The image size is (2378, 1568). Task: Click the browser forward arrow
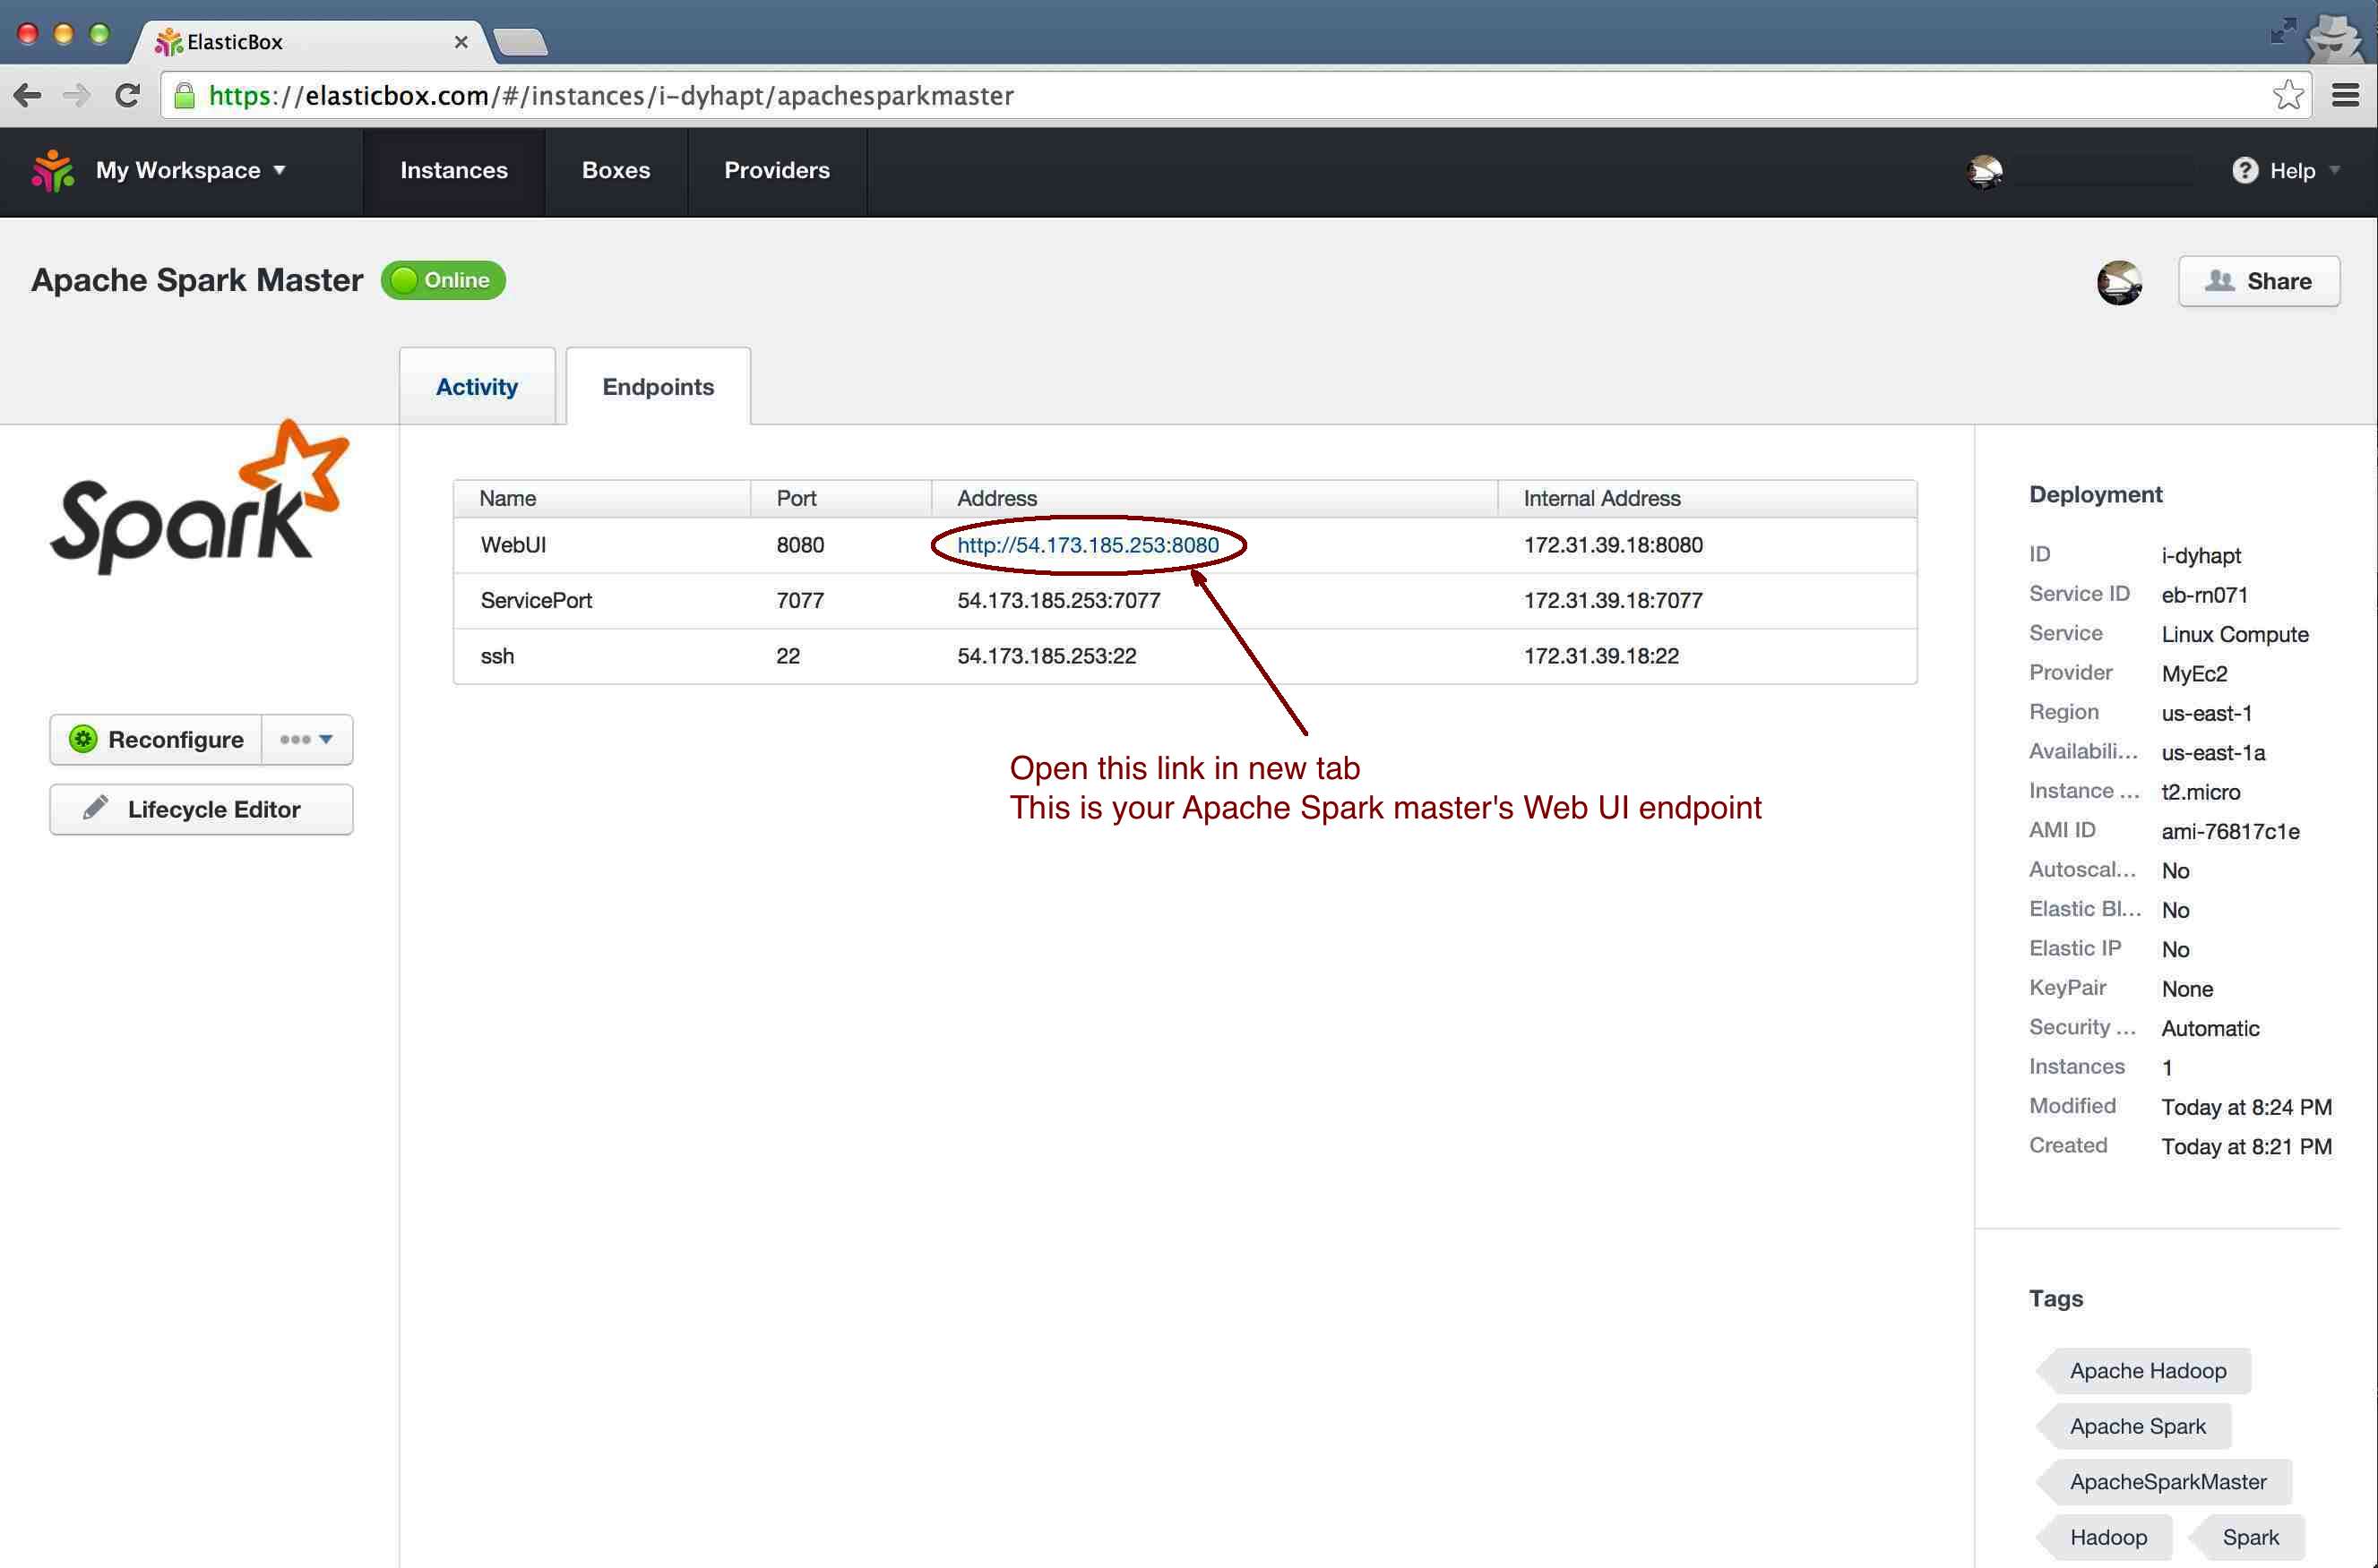click(x=76, y=95)
